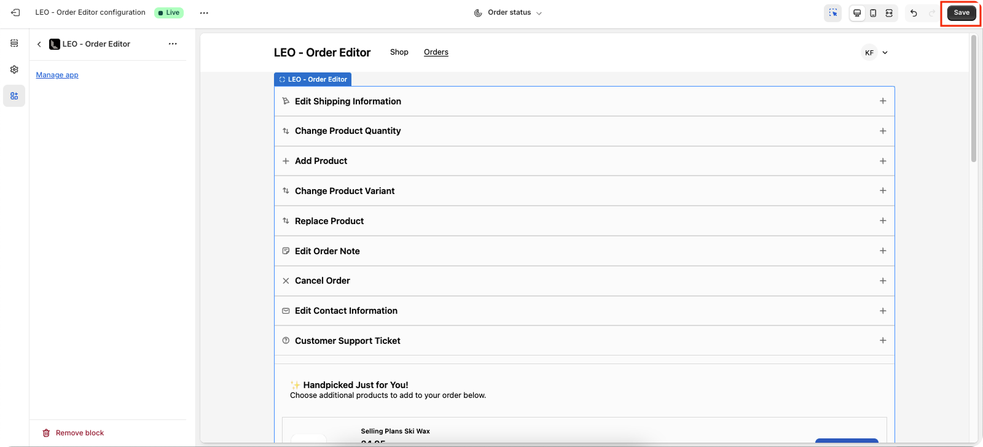Expand the Change Product Quantity row

(584, 131)
